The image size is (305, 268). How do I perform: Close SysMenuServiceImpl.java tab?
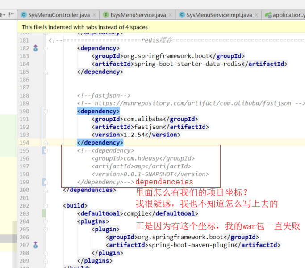pos(257,15)
